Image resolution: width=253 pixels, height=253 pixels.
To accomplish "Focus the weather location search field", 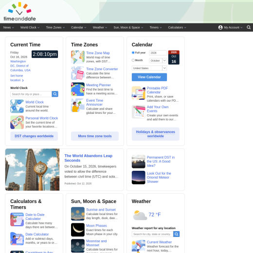I will pyautogui.click(x=152, y=234).
